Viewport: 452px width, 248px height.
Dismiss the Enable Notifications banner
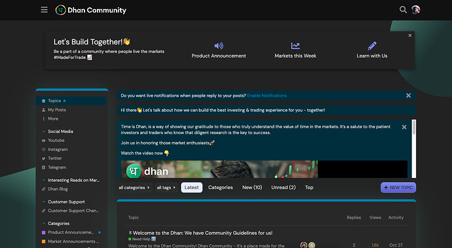409,96
